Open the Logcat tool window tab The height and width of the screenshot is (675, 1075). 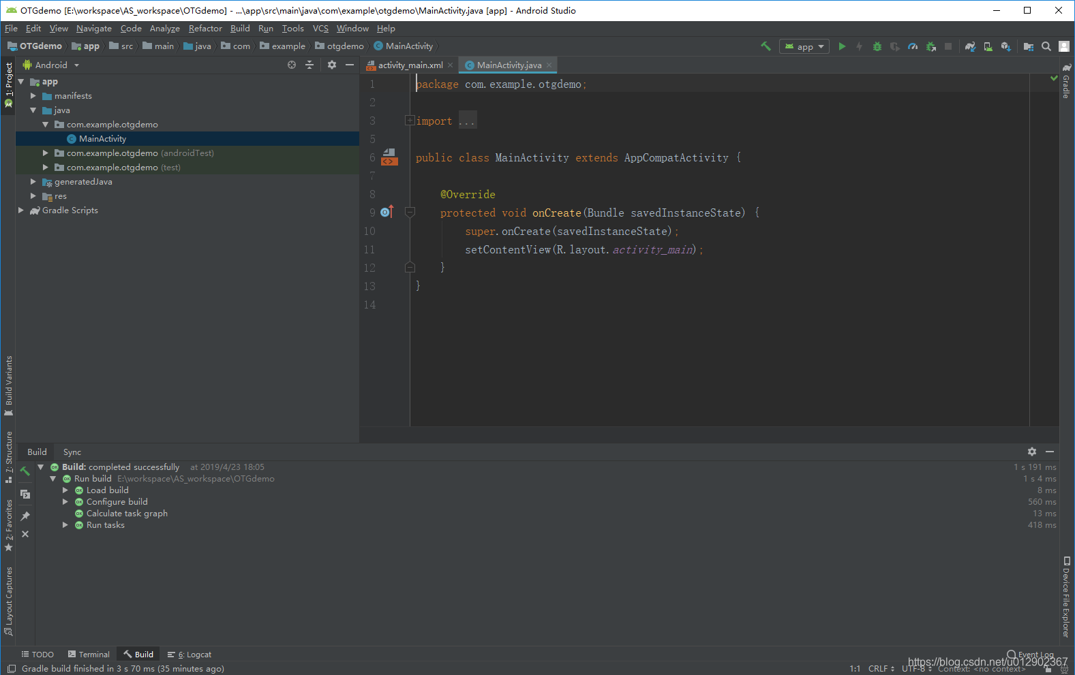click(190, 655)
